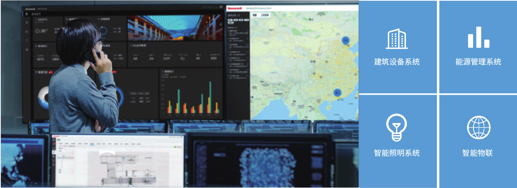
Task: Click the user profile icon on dashboard header
Action: tap(221, 7)
